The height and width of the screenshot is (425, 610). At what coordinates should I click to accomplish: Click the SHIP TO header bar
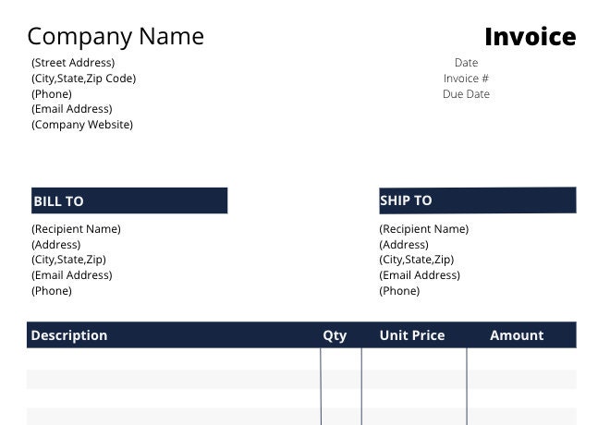pos(478,200)
